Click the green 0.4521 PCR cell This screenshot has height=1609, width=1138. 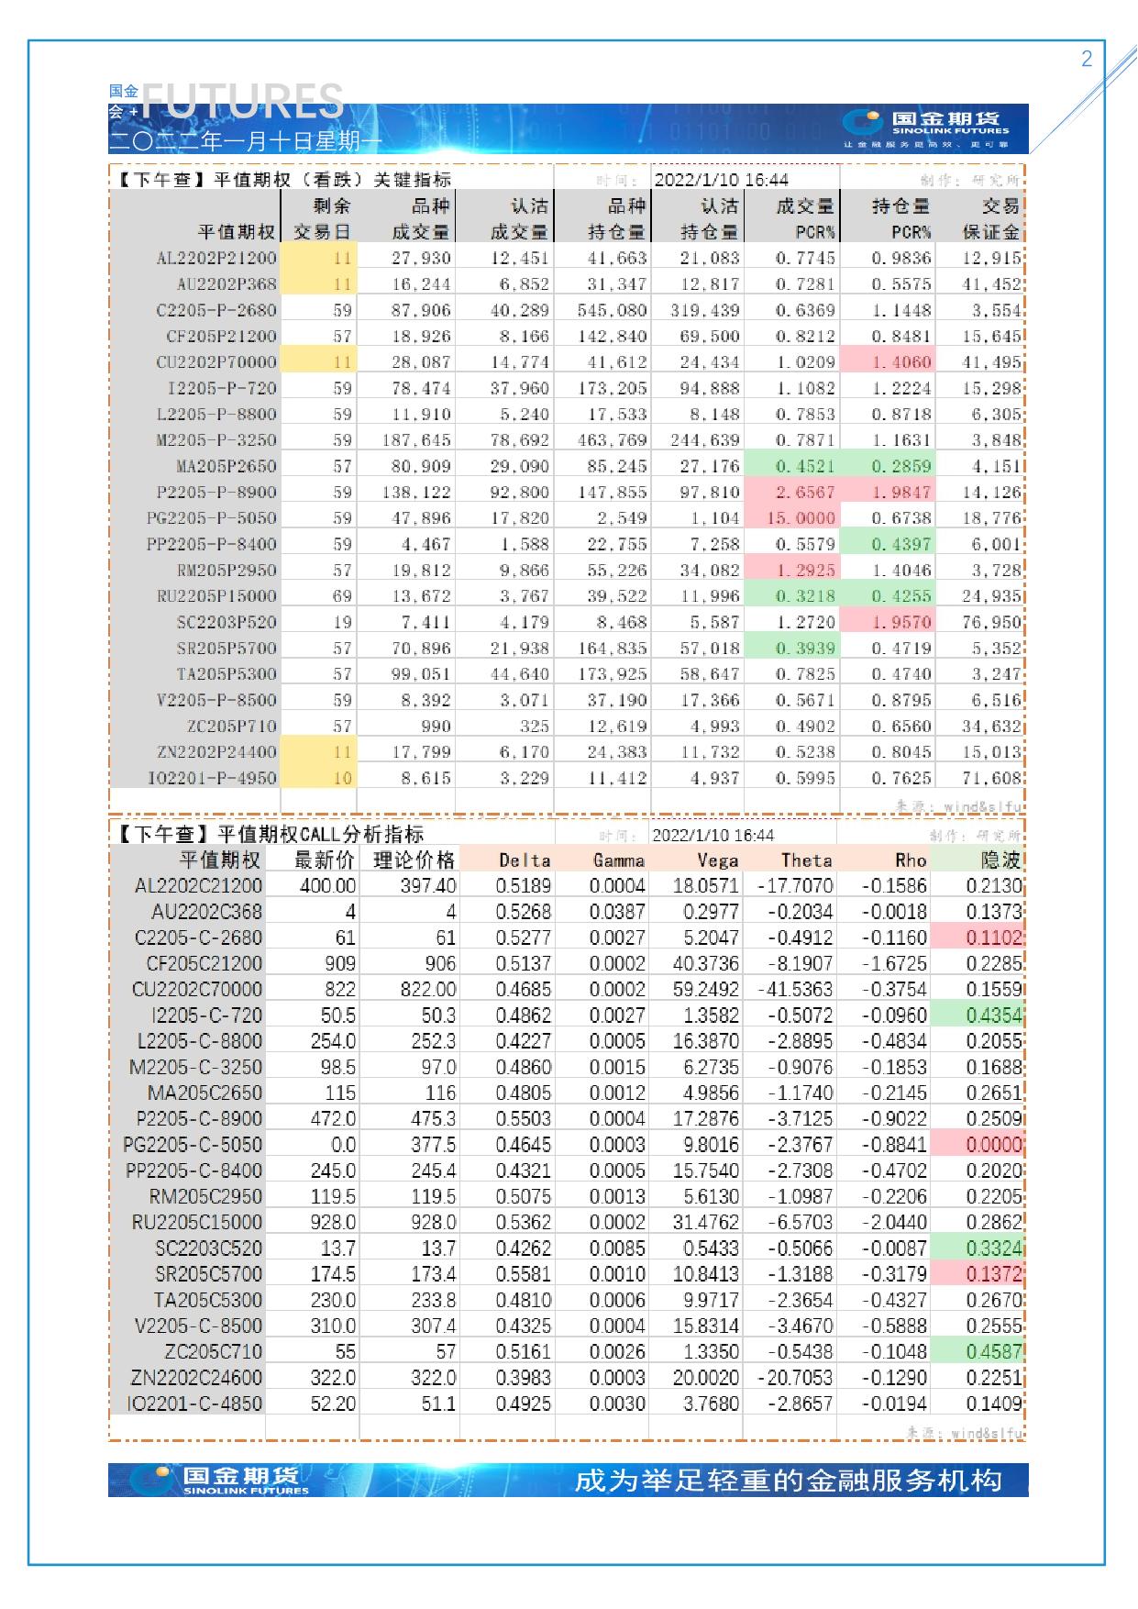pos(792,466)
